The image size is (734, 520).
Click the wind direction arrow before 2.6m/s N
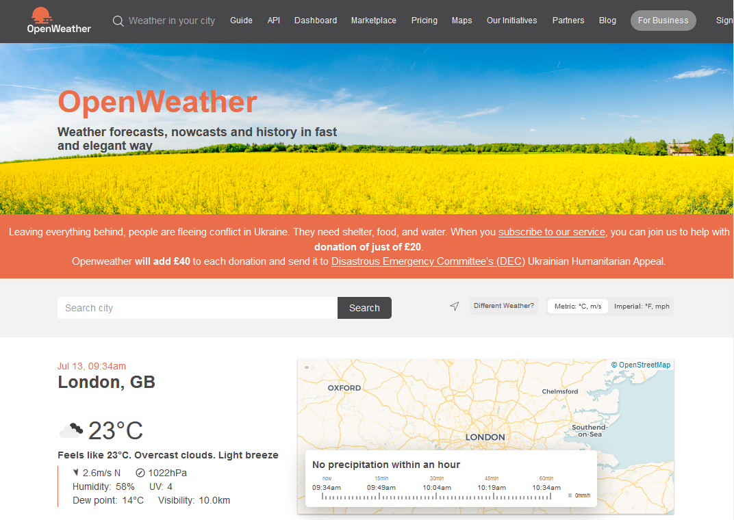tap(77, 472)
